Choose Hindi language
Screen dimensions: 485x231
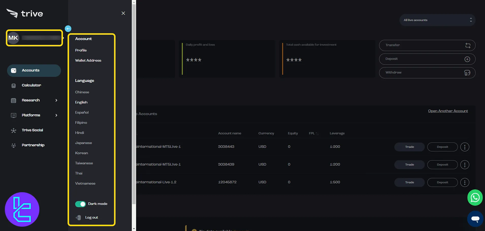point(79,133)
